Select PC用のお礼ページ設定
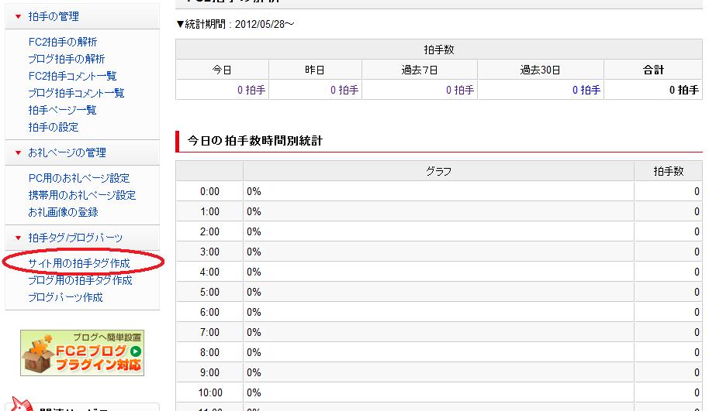The width and height of the screenshot is (709, 411). click(x=79, y=178)
